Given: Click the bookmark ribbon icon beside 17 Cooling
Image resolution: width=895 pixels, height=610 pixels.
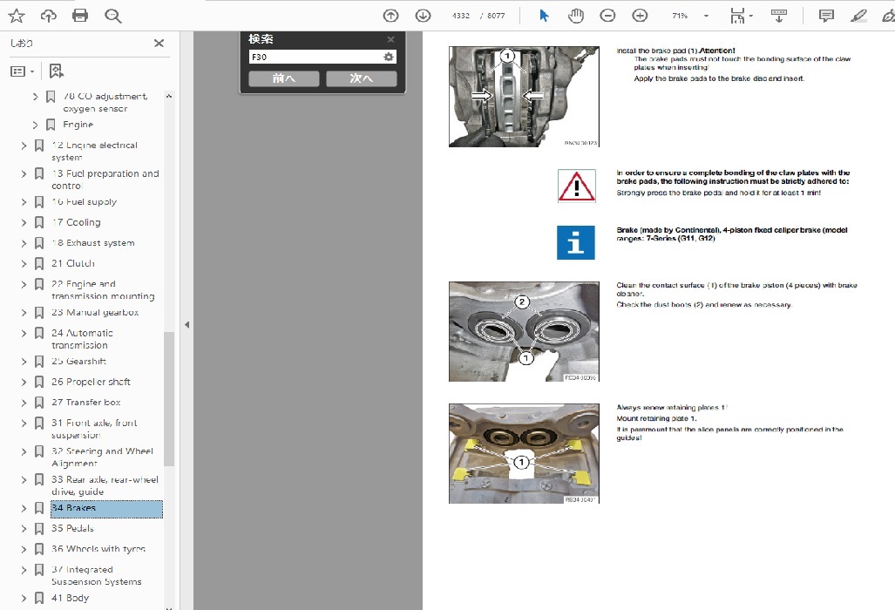Looking at the screenshot, I should point(39,222).
